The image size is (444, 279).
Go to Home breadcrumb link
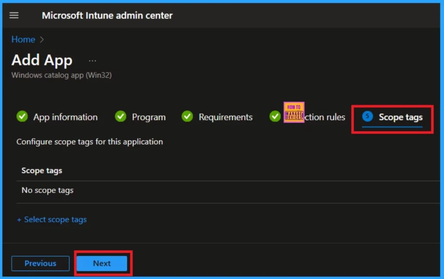coord(23,39)
